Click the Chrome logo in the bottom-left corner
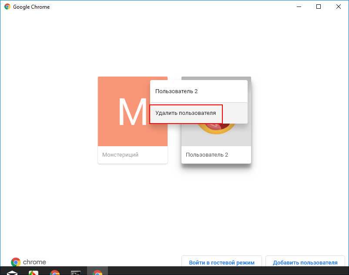Screen dimensions: 349x275 16,262
